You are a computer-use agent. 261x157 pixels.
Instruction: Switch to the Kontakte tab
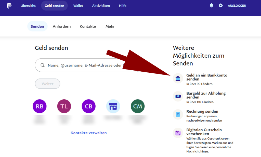[x=88, y=27]
